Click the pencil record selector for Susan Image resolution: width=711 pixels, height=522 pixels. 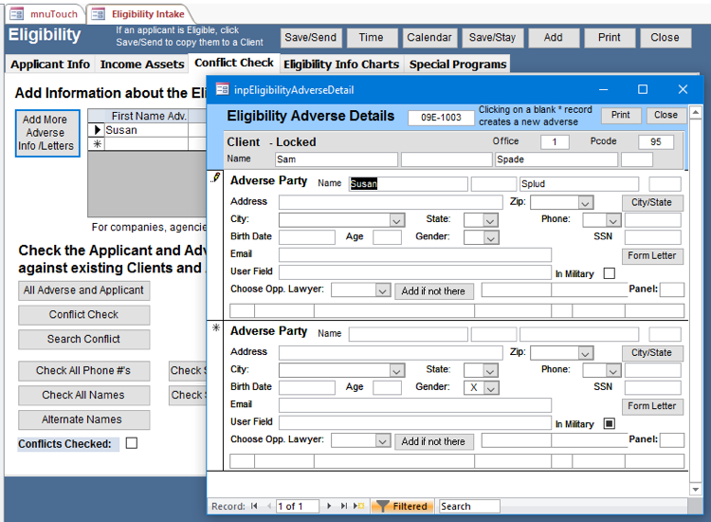coord(215,177)
